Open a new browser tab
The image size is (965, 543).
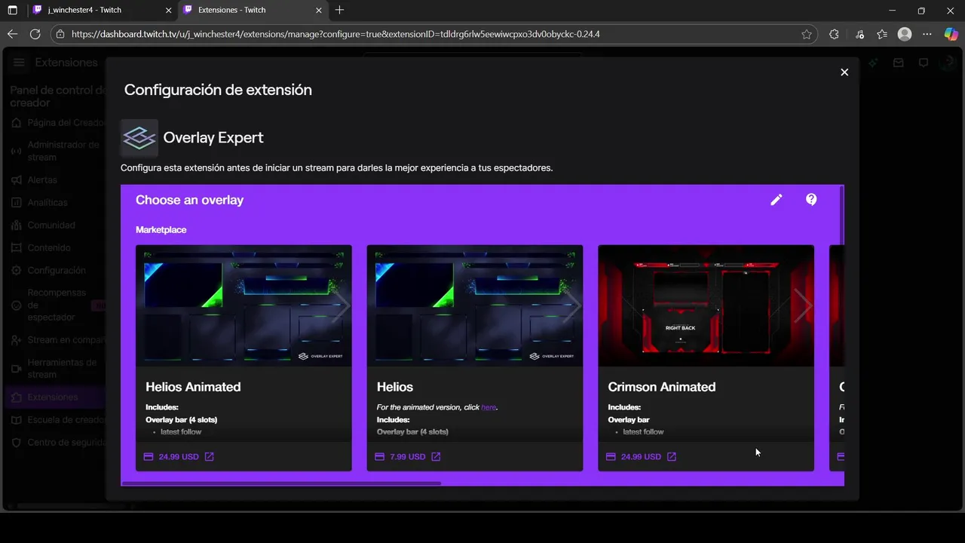pos(339,11)
